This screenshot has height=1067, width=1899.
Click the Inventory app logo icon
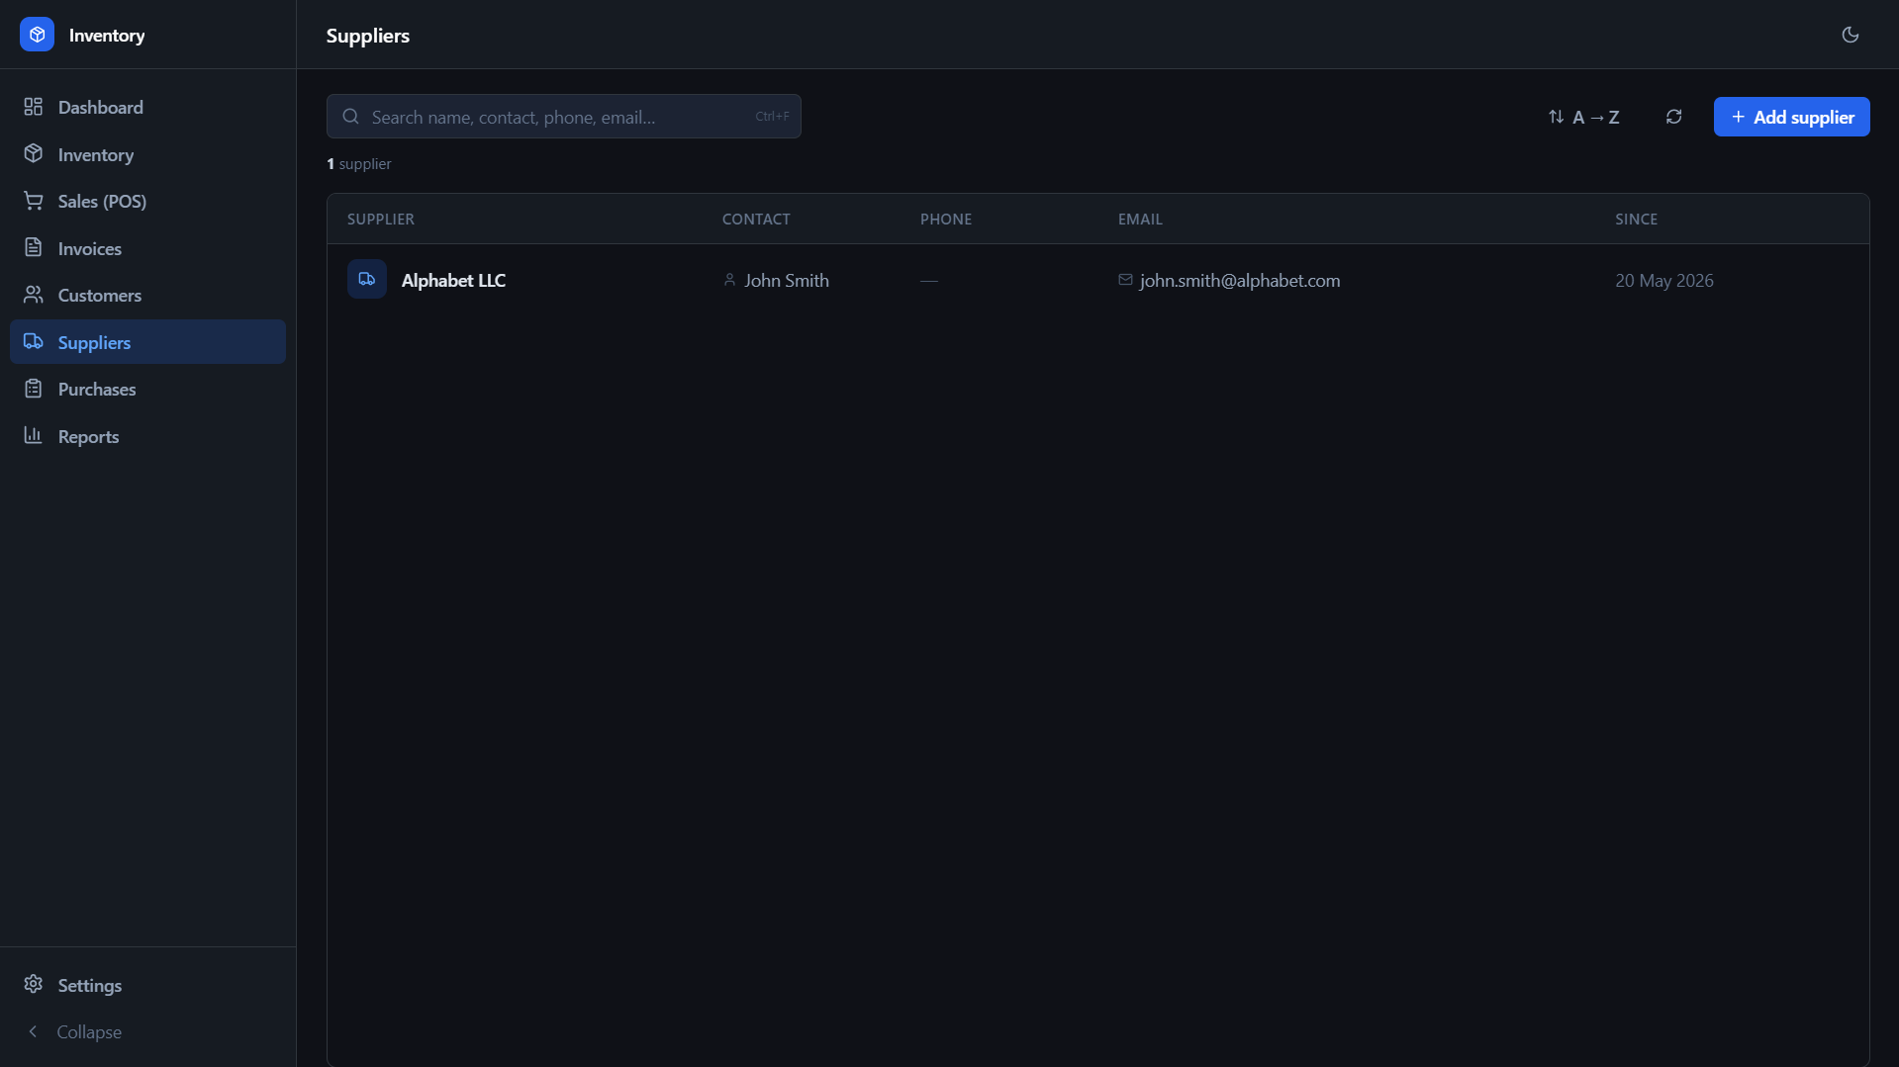[37, 35]
